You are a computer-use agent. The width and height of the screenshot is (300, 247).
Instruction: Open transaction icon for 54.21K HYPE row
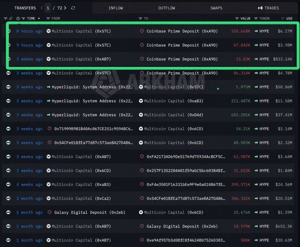click(8, 129)
